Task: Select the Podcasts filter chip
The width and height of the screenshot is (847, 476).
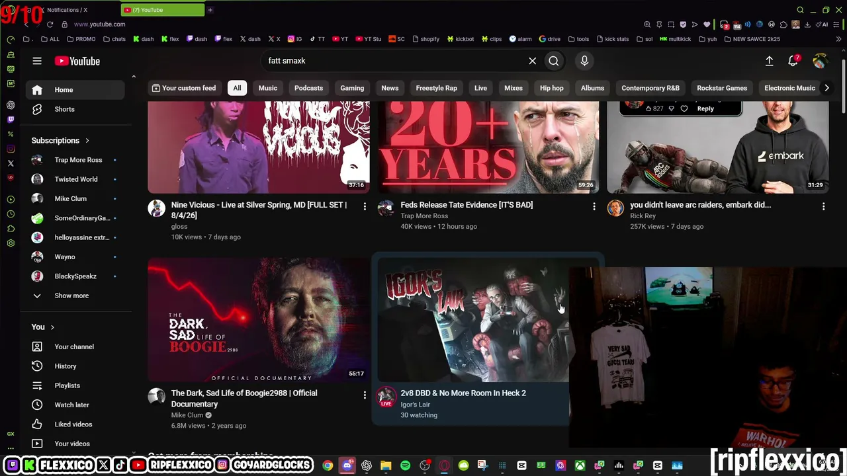Action: 308,88
